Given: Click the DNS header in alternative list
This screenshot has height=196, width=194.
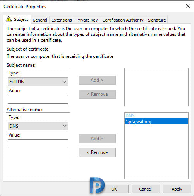Looking at the screenshot, I should click(x=130, y=116).
